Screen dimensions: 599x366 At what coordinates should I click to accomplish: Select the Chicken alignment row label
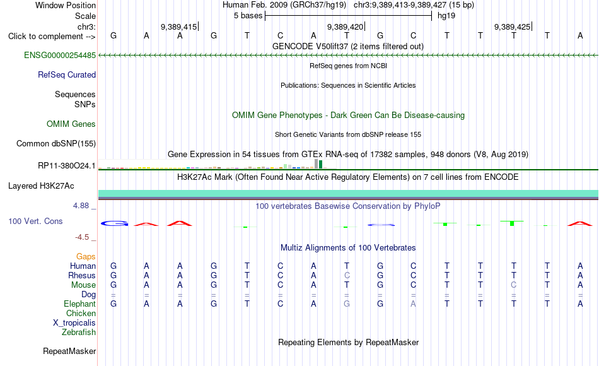(81, 313)
